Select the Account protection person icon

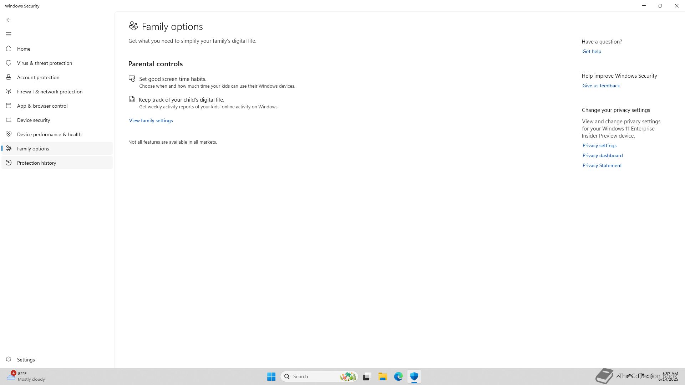9,77
